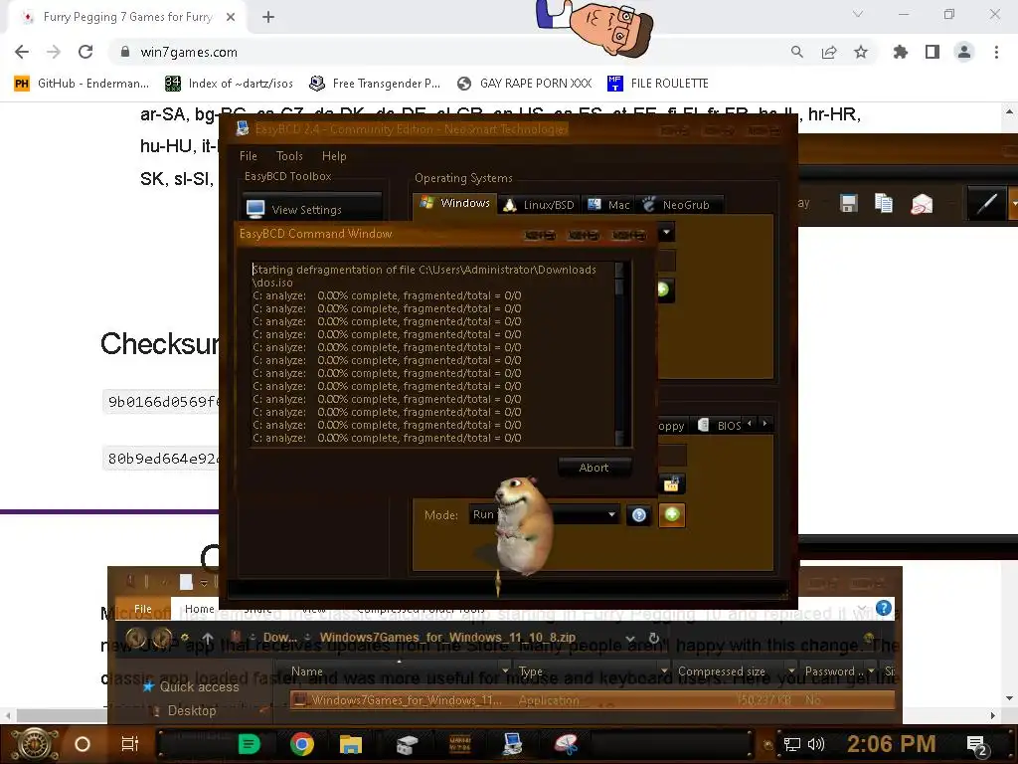Viewport: 1018px width, 764px height.
Task: Open the File tab in File Explorer
Action: pos(143,609)
